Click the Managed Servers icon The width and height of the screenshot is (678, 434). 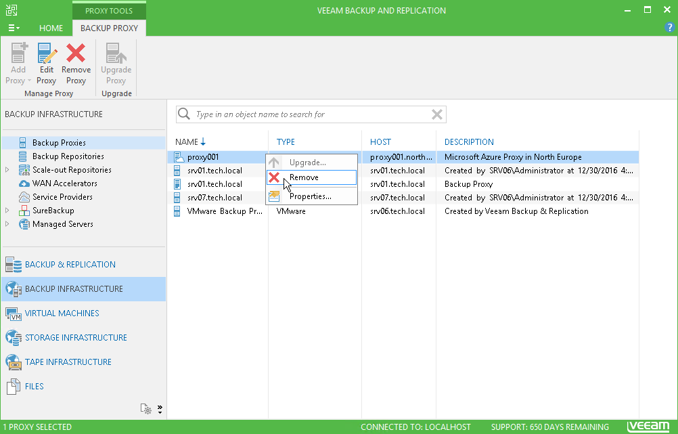tap(24, 224)
